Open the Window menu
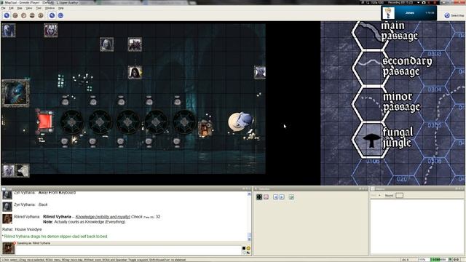The image size is (466, 262). point(50,8)
